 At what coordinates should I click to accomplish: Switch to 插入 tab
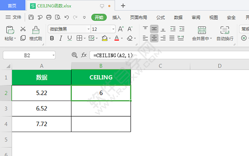coord(117,17)
